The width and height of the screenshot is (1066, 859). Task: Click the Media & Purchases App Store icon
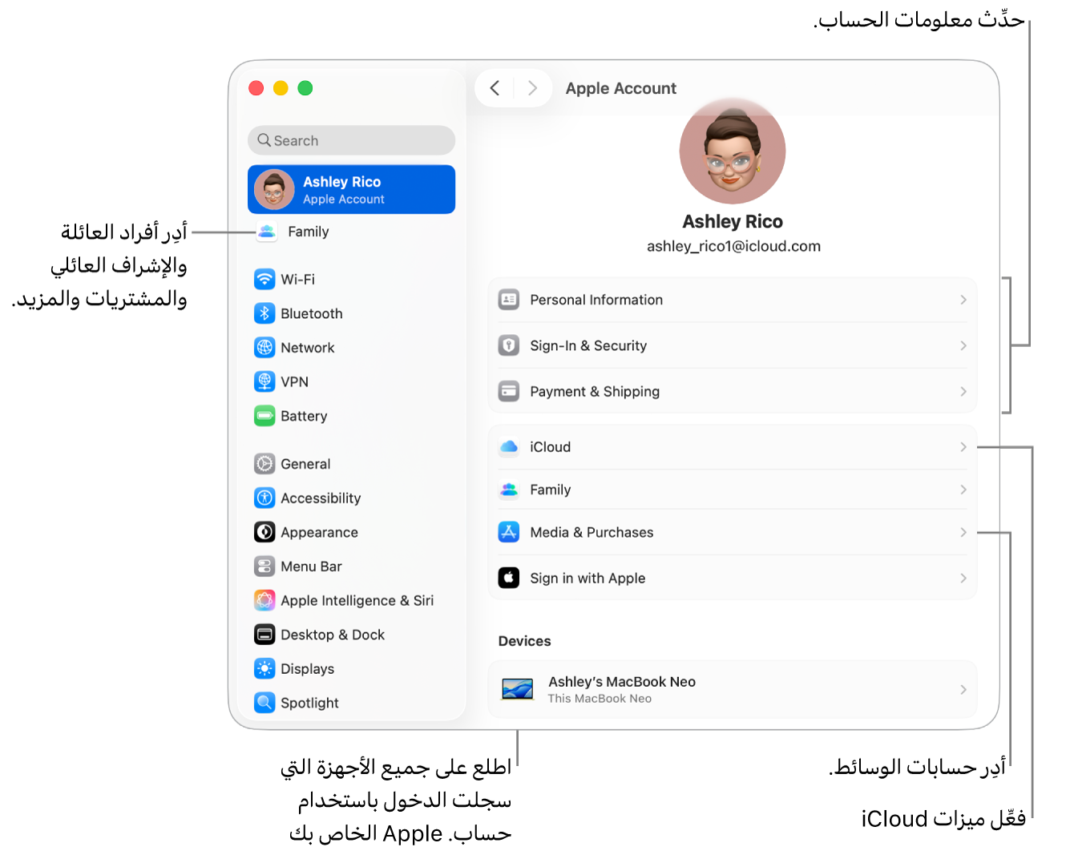click(x=509, y=531)
